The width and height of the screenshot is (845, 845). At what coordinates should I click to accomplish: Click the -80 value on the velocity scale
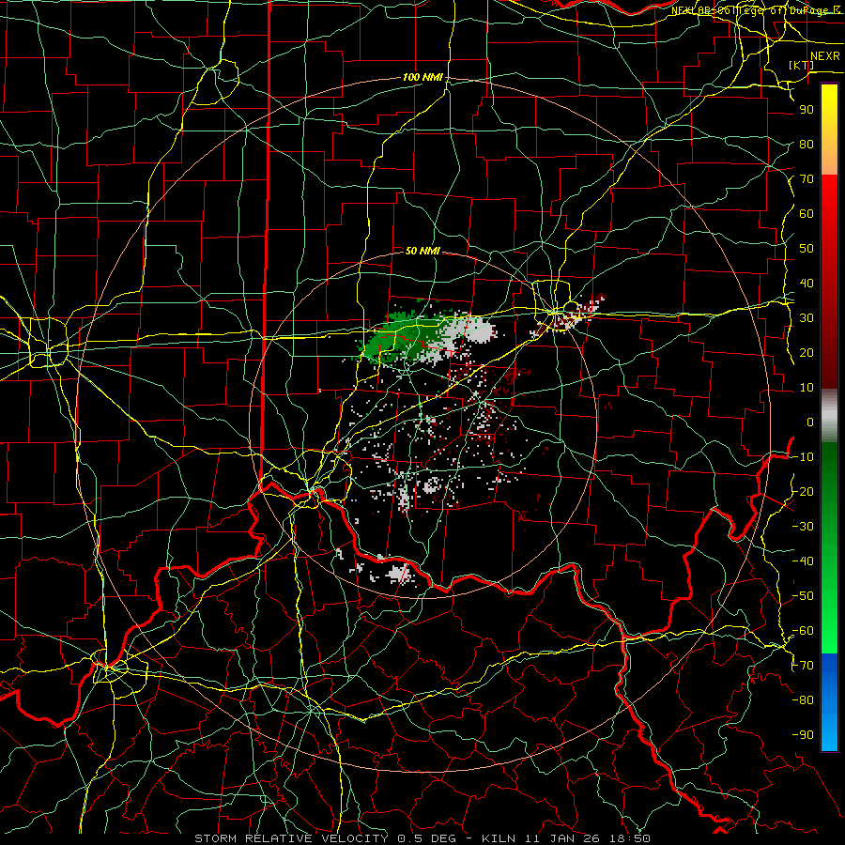coord(803,700)
